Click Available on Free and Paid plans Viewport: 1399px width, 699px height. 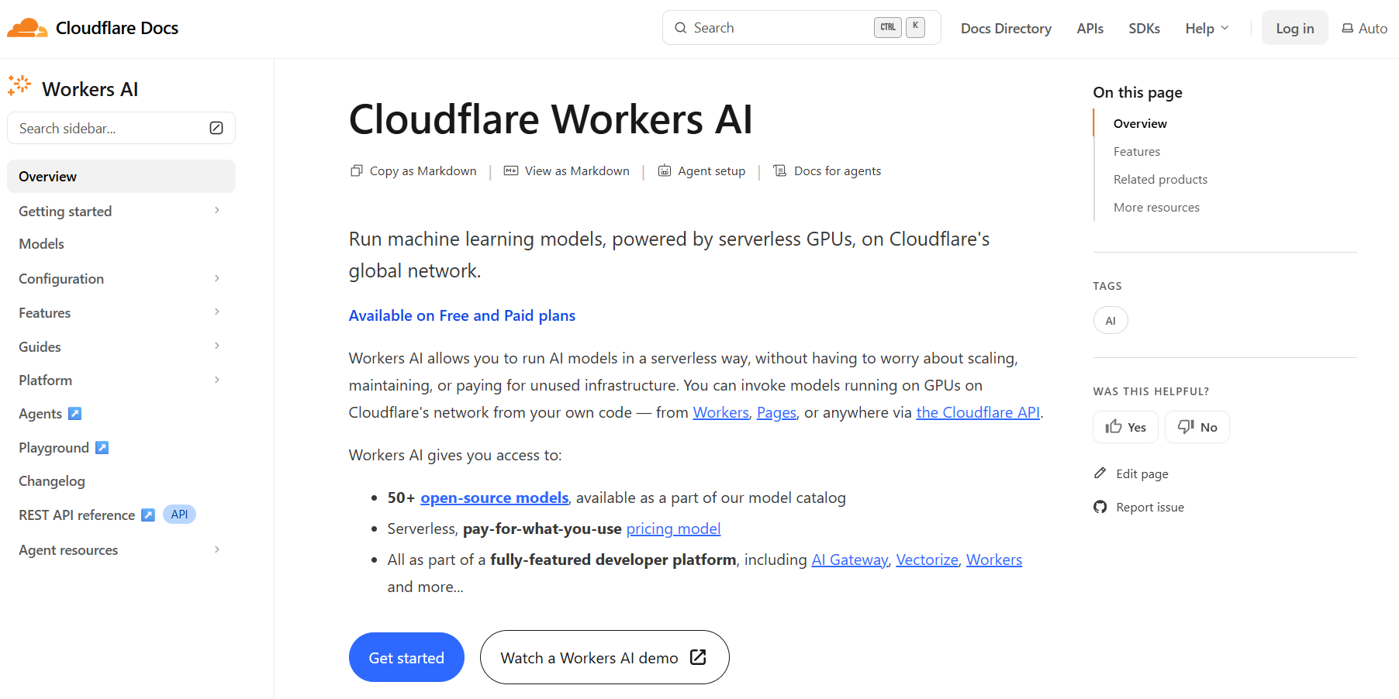coord(462,315)
